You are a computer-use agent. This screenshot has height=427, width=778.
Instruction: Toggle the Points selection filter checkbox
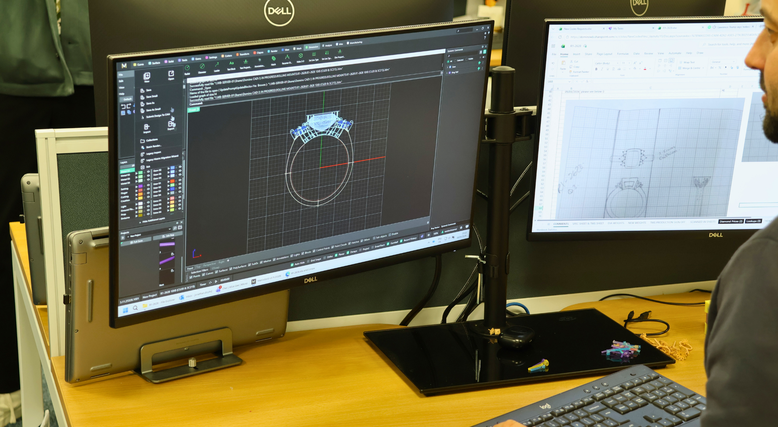(191, 277)
